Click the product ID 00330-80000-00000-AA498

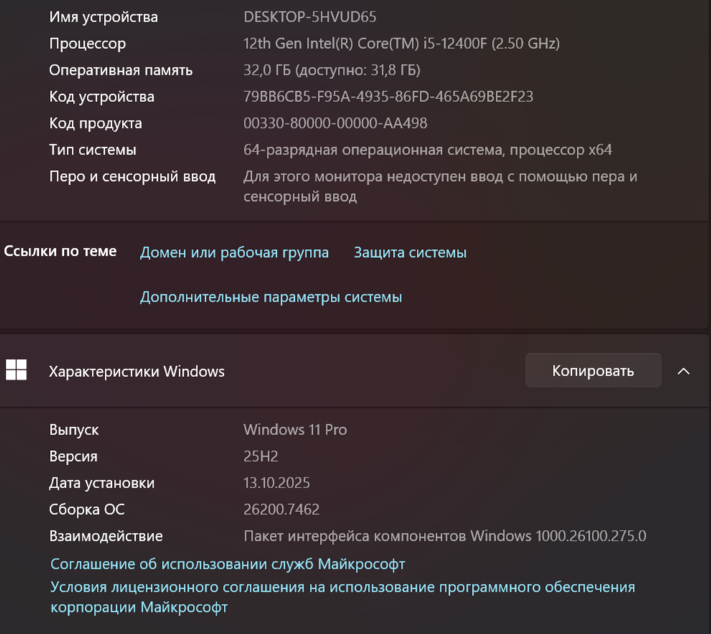335,123
